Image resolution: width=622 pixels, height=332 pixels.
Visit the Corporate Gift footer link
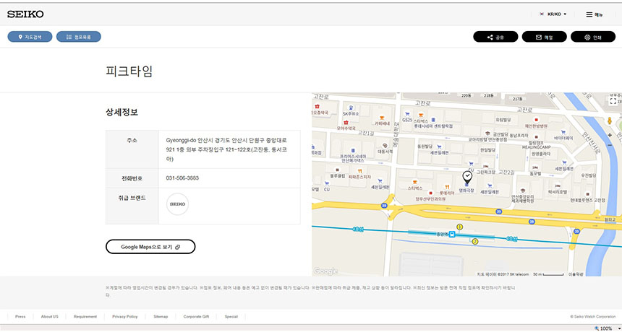pyautogui.click(x=195, y=317)
